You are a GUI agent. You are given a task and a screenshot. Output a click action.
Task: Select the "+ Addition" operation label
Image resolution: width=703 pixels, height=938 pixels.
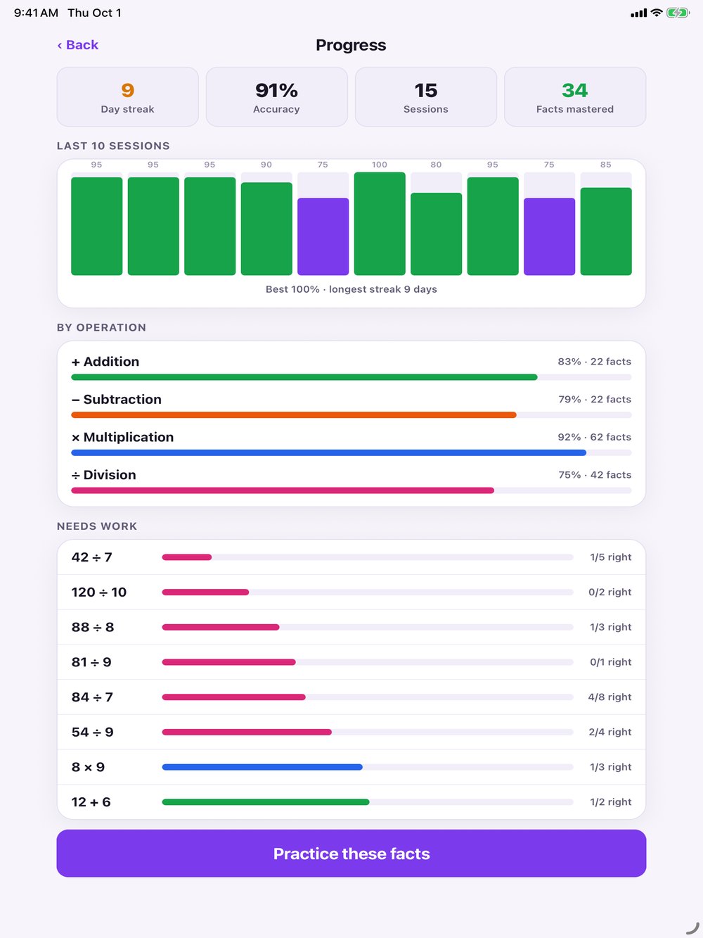coord(105,362)
